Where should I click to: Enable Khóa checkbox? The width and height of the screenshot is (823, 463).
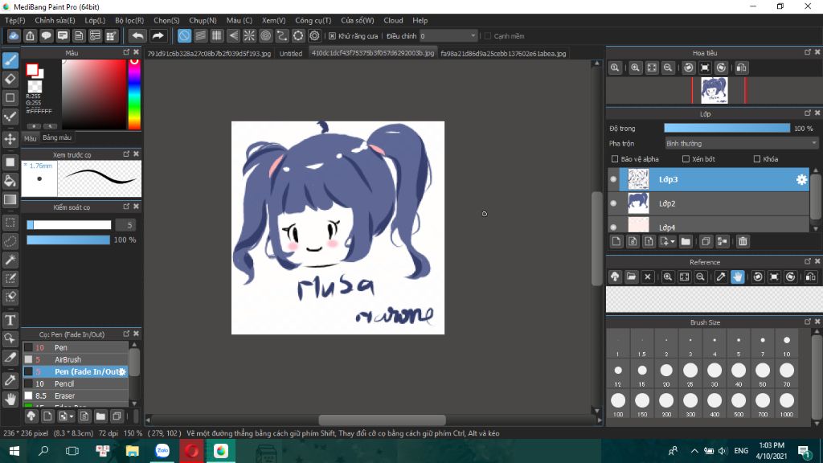tap(757, 159)
